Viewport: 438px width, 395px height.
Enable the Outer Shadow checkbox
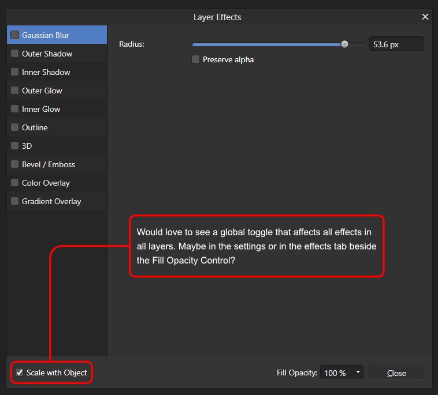coord(15,54)
